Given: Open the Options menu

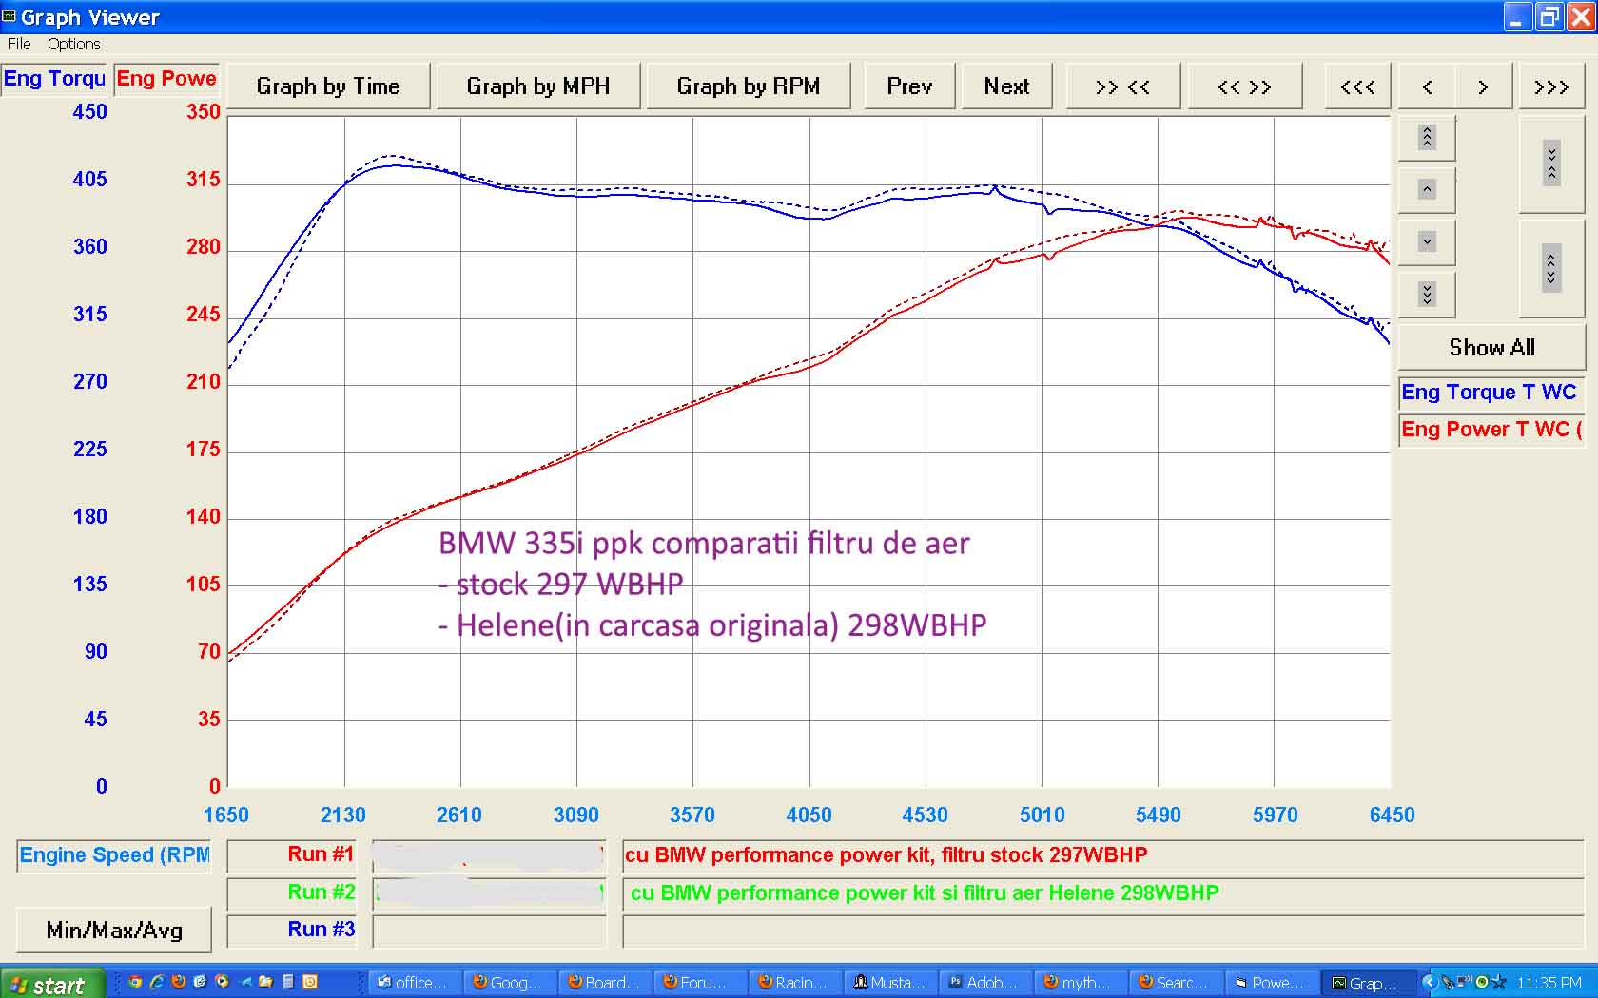Looking at the screenshot, I should [73, 44].
